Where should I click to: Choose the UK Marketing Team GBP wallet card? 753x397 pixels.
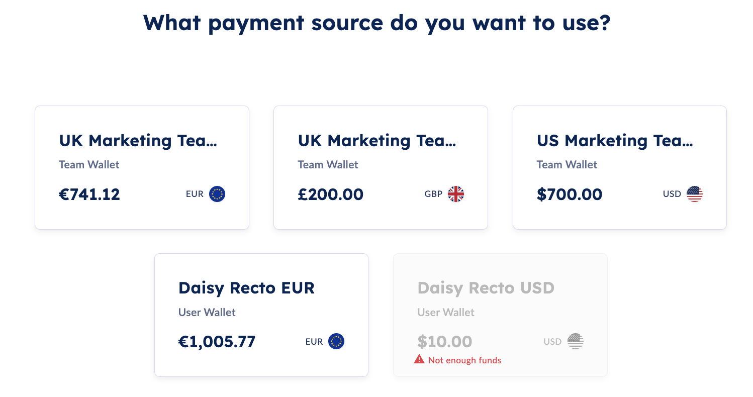click(x=381, y=167)
